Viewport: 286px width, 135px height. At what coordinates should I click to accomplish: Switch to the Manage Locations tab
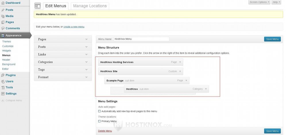pos(90,6)
